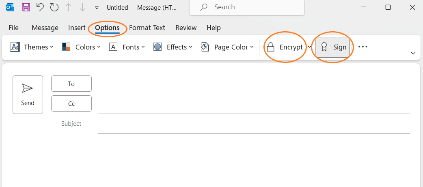Click into the Subject field
Screen dimensions: 423x187
[254, 124]
